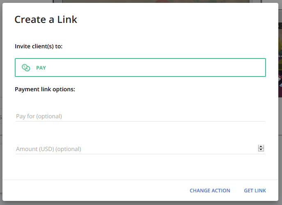Click the Create a Link dialog title
The width and height of the screenshot is (282, 205).
(46, 19)
